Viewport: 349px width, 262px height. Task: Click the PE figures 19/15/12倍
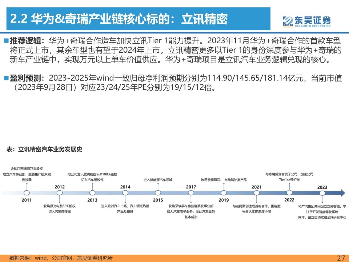(191, 87)
